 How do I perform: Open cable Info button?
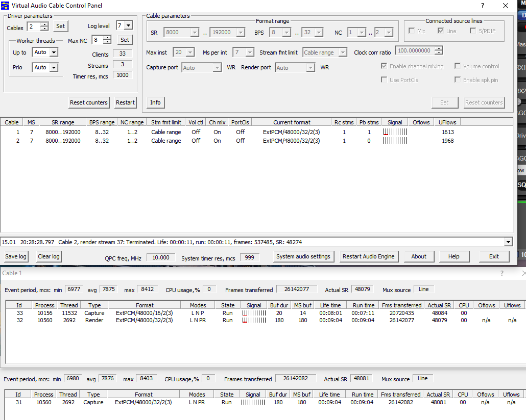[155, 102]
